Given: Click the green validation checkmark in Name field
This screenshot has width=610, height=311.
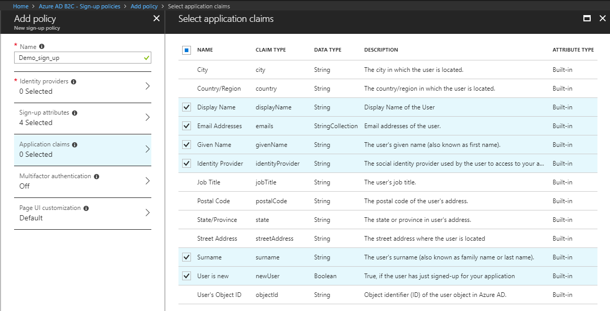Looking at the screenshot, I should (146, 58).
